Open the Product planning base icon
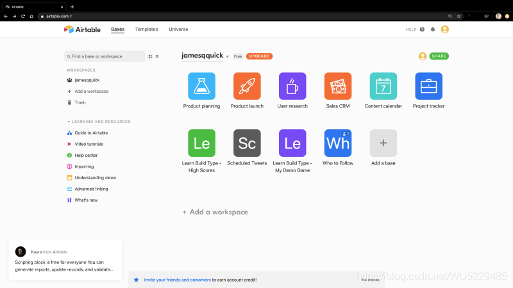This screenshot has width=513, height=288. click(x=201, y=86)
